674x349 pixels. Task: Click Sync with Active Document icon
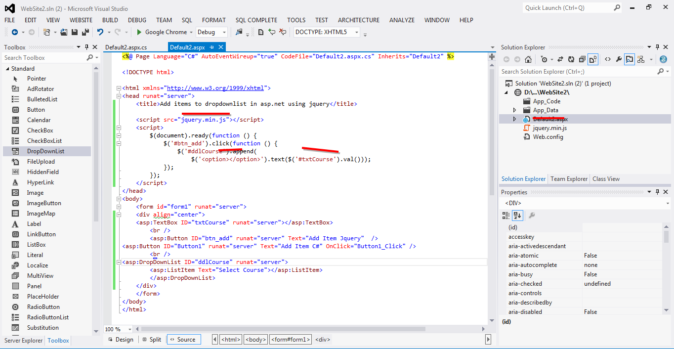click(x=560, y=59)
